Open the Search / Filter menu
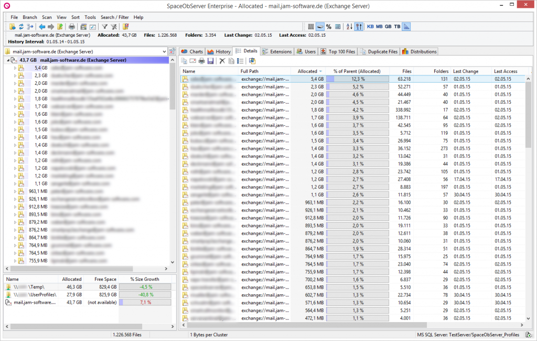This screenshot has width=537, height=341. (115, 17)
